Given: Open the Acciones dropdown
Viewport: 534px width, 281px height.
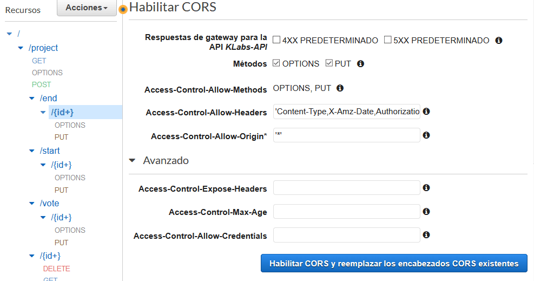Looking at the screenshot, I should pos(87,8).
